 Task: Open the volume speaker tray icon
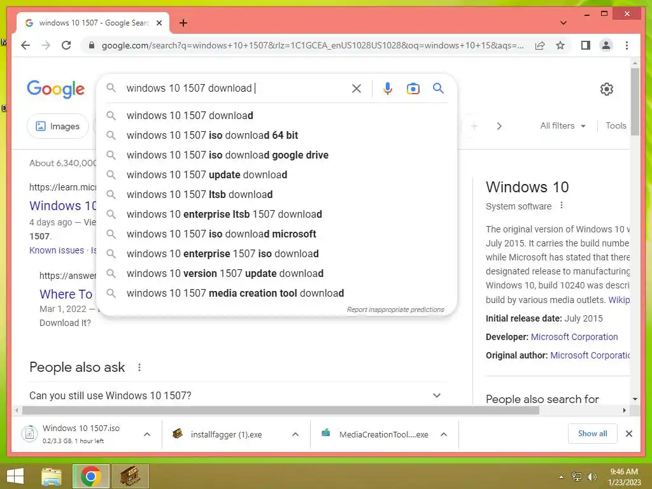point(592,476)
